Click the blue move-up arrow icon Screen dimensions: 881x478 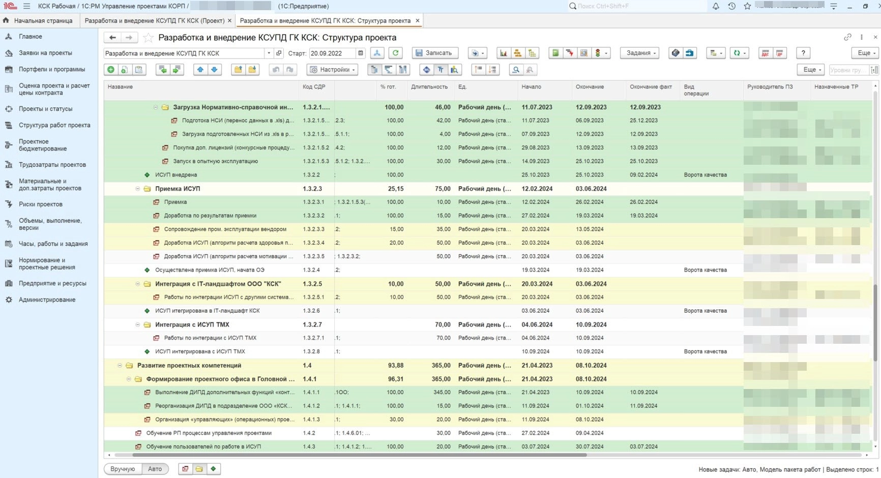(200, 70)
